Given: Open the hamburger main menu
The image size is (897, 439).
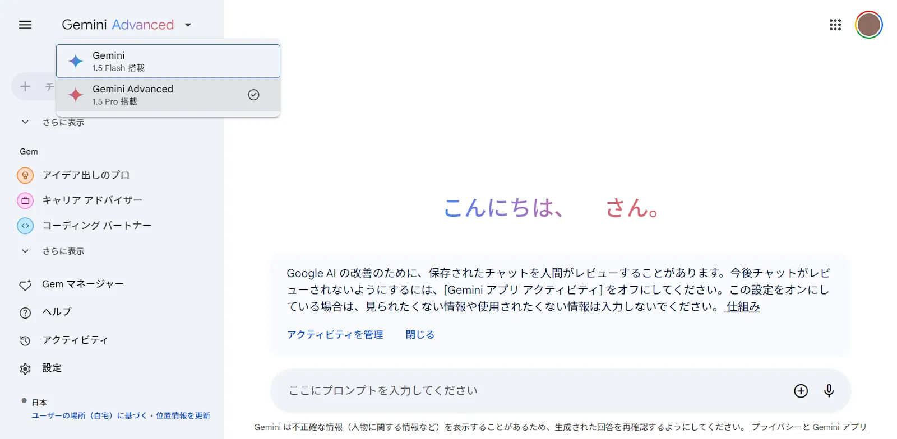Looking at the screenshot, I should click(25, 25).
